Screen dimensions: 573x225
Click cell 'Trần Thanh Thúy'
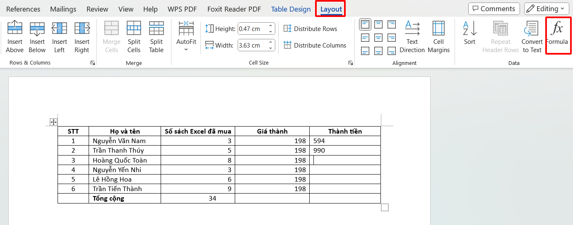pos(125,151)
